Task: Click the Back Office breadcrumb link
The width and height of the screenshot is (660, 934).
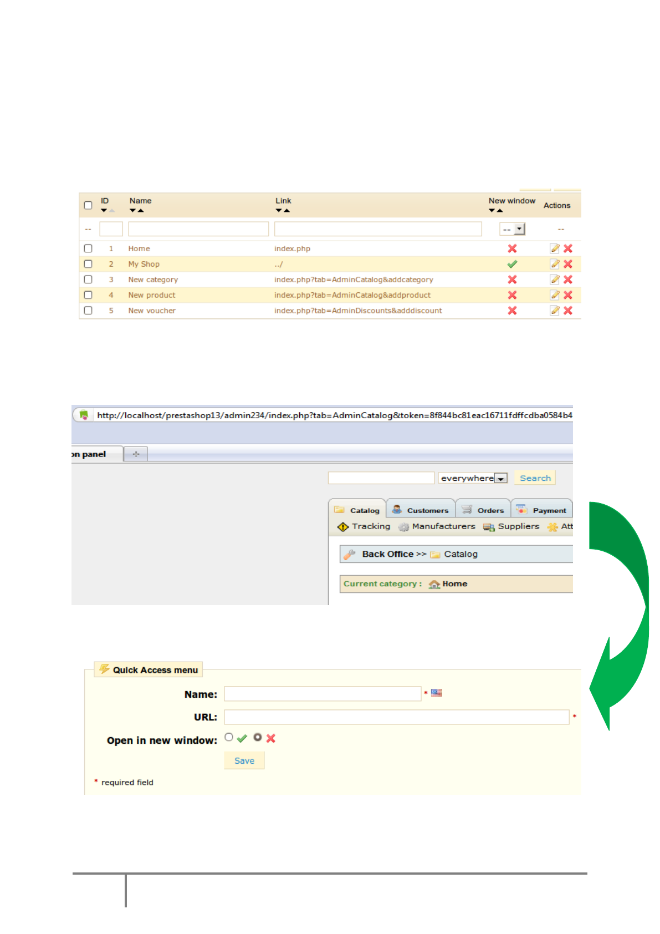Action: [x=387, y=554]
